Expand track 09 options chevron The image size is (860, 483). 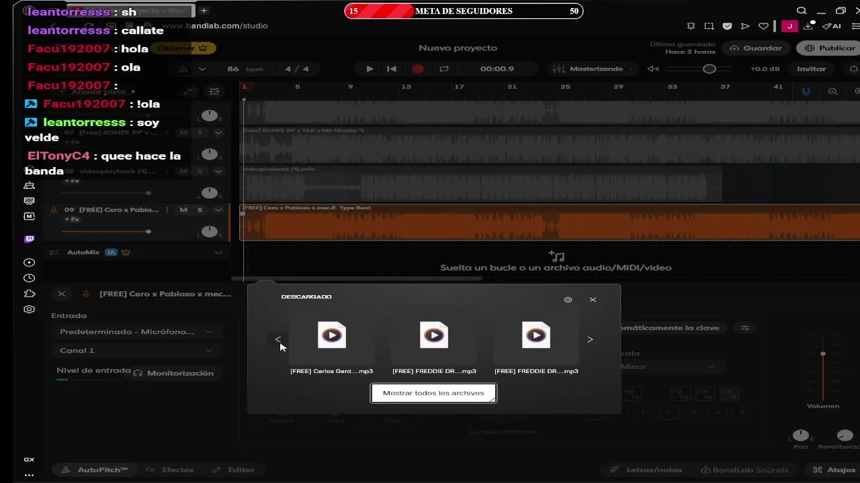coord(218,210)
